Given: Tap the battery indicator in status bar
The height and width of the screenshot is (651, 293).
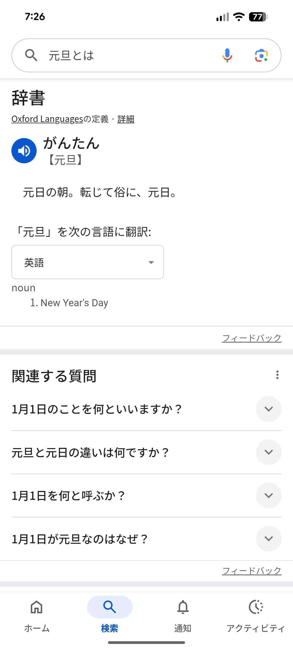Looking at the screenshot, I should (258, 17).
